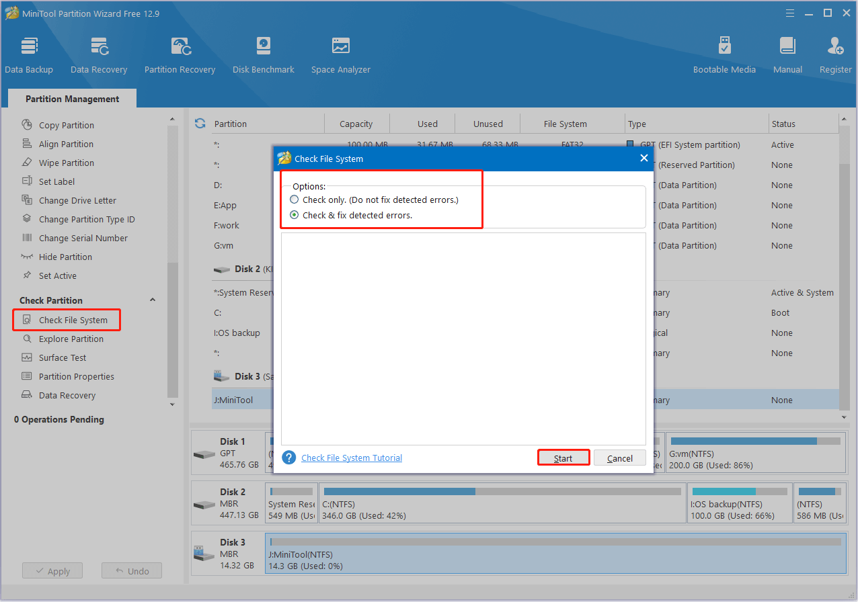This screenshot has height=602, width=858.
Task: Click the Start button in dialog
Action: coord(563,458)
